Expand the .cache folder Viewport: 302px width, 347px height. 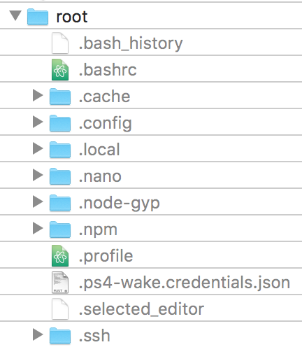click(38, 95)
